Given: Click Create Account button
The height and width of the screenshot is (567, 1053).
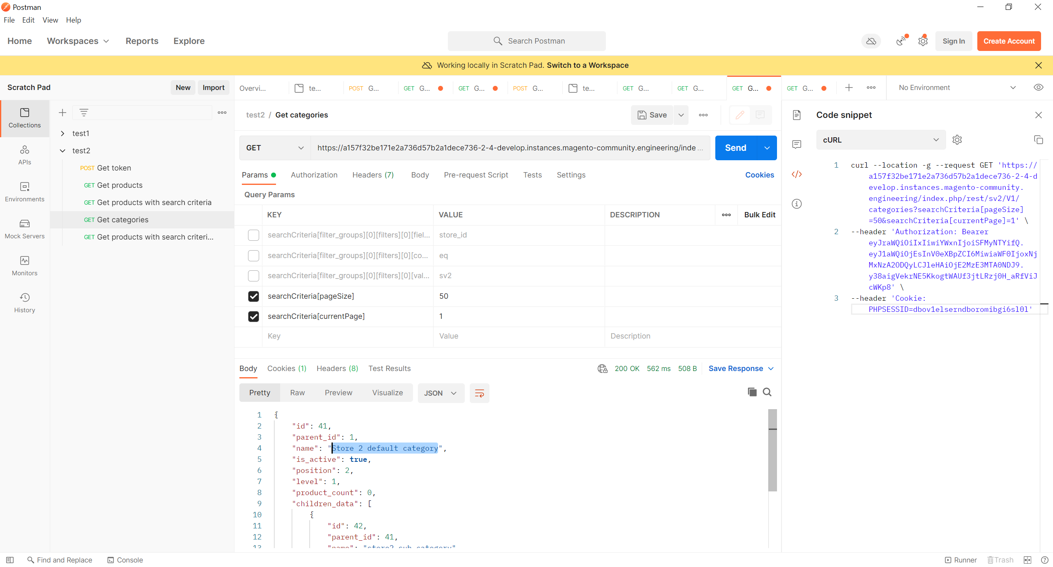Looking at the screenshot, I should click(1009, 41).
